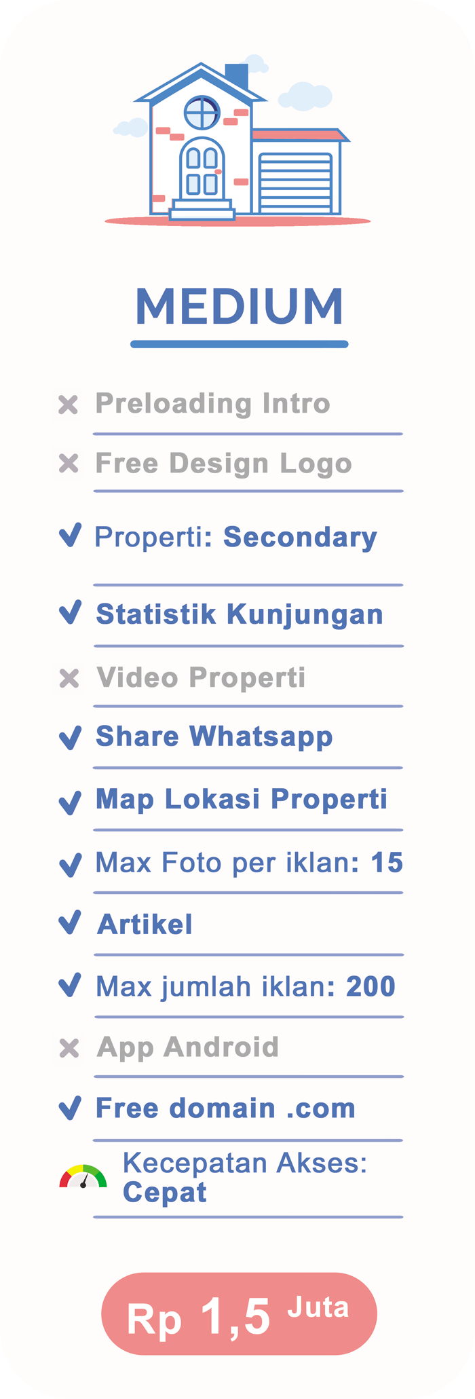Click the blue underline below MEDIUM

pos(239,344)
